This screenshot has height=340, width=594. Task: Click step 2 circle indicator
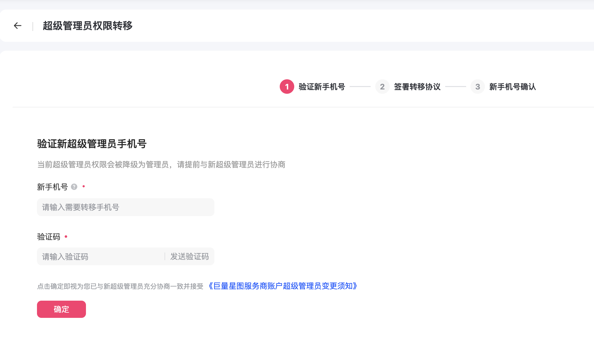(382, 87)
